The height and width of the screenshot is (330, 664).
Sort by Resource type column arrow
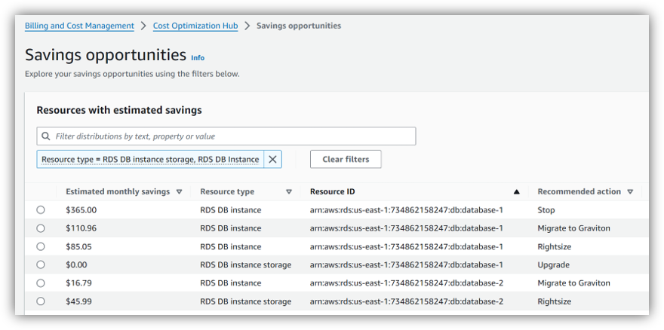point(289,191)
